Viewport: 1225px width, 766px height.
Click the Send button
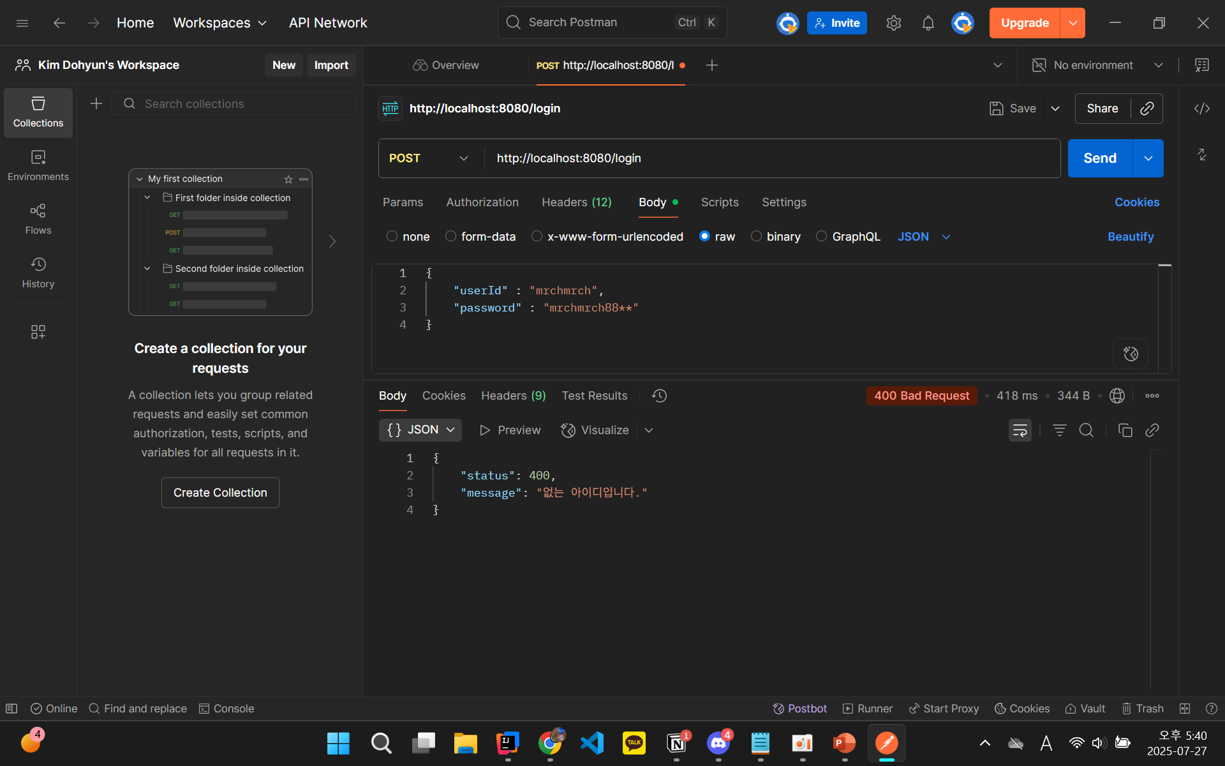pyautogui.click(x=1099, y=158)
